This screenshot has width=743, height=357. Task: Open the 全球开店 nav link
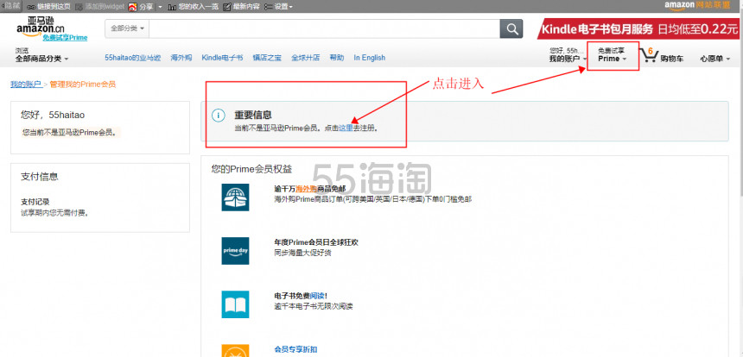305,58
